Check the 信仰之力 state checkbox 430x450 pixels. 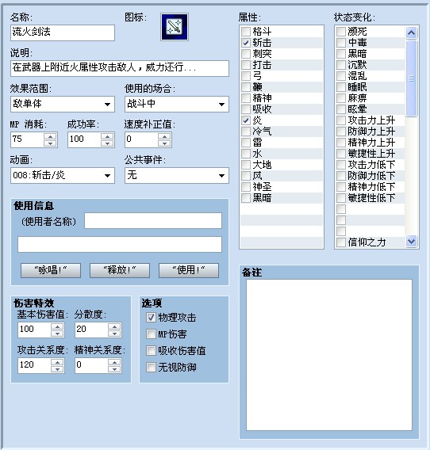tap(341, 242)
